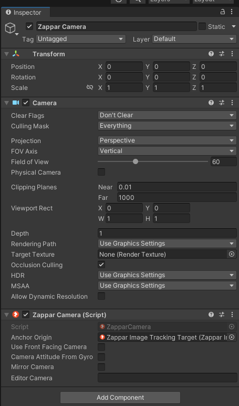Click the Camera component icon
The width and height of the screenshot is (239, 406).
(x=16, y=103)
